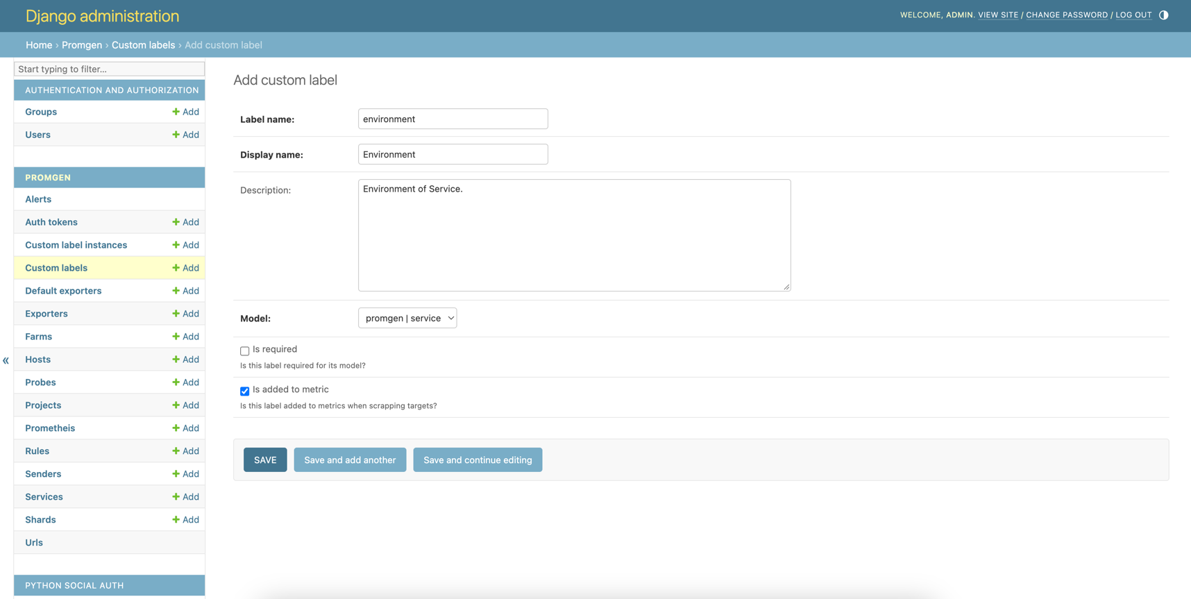Open the Services list in sidebar
Screen dimensions: 1191x599
[x=44, y=497]
